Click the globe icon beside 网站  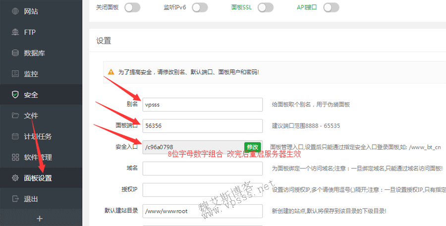point(15,11)
